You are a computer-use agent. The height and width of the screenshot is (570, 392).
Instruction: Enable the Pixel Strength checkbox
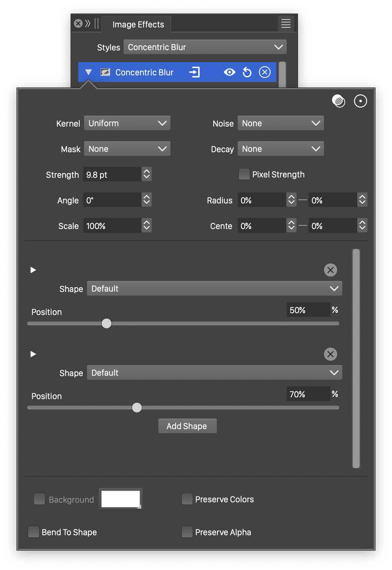coord(244,175)
